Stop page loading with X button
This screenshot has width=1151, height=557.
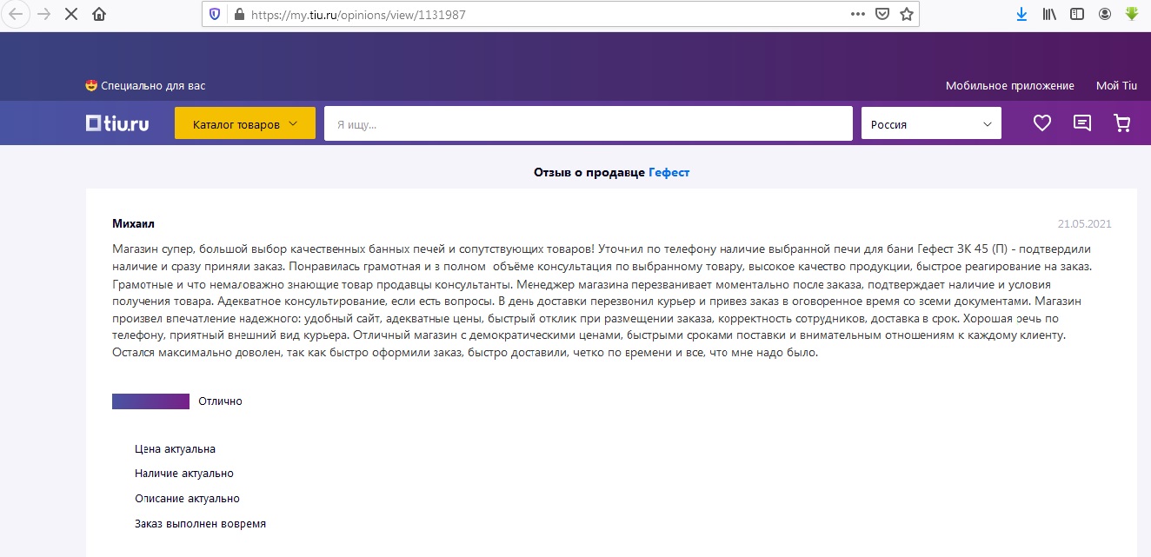(x=71, y=14)
